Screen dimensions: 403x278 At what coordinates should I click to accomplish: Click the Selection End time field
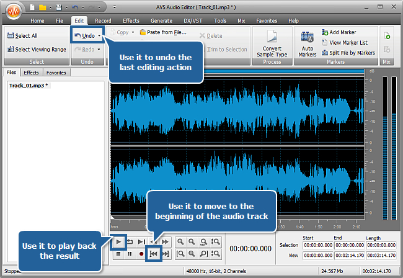pyautogui.click(x=350, y=245)
